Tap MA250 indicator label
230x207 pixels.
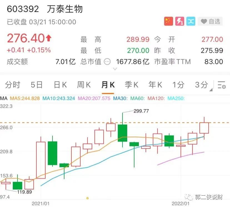[176, 98]
